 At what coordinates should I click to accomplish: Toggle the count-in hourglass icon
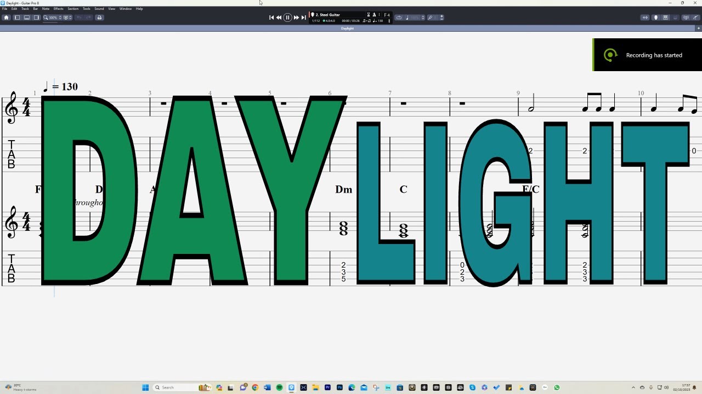(369, 15)
